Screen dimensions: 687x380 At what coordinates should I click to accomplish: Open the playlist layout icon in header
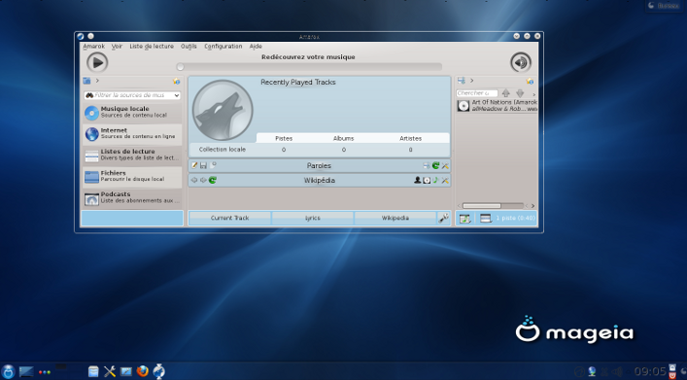pos(461,81)
